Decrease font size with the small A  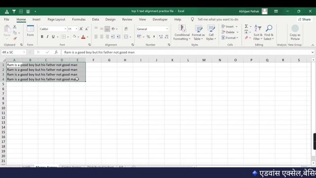pos(87,29)
